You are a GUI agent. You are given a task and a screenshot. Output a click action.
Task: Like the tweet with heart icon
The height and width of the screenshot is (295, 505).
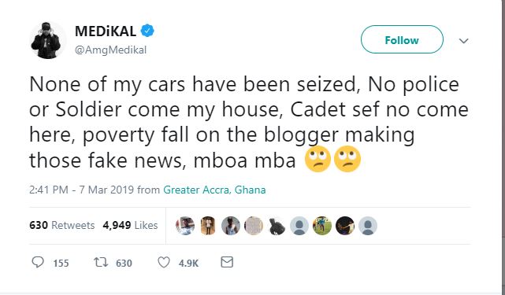click(x=164, y=262)
